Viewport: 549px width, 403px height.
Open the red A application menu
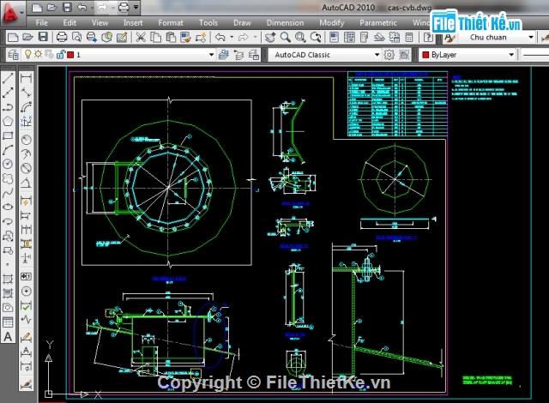tap(11, 13)
